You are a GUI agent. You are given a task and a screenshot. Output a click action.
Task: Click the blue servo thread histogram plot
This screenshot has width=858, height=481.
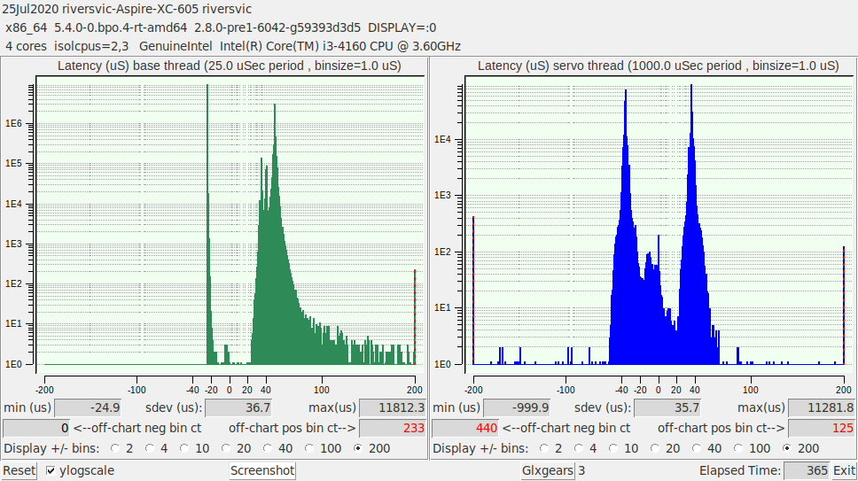click(659, 225)
